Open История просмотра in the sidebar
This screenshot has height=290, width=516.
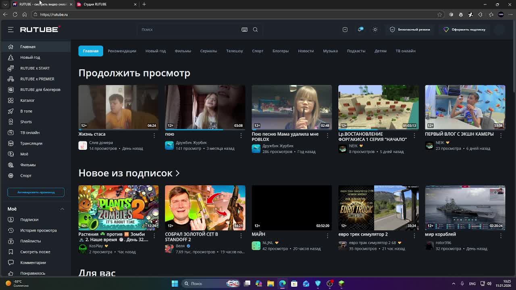[38, 230]
